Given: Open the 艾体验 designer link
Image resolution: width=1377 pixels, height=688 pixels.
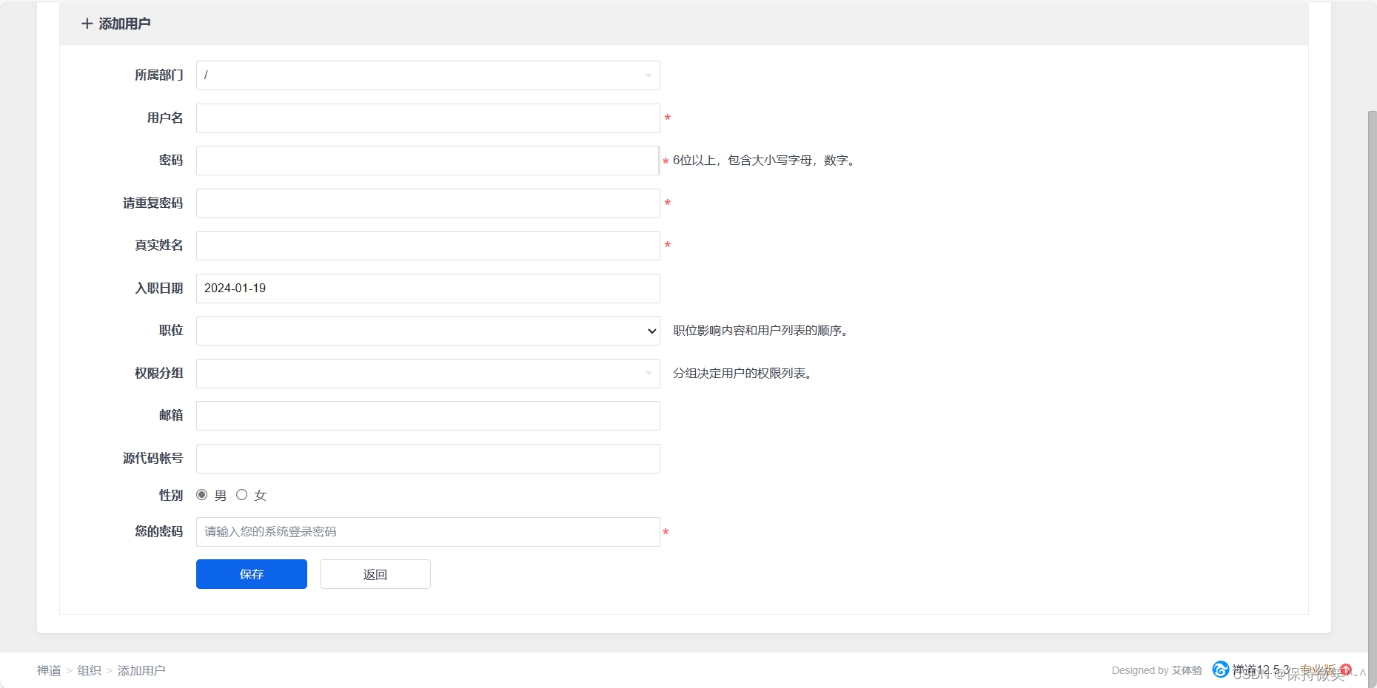Looking at the screenshot, I should pos(1187,670).
